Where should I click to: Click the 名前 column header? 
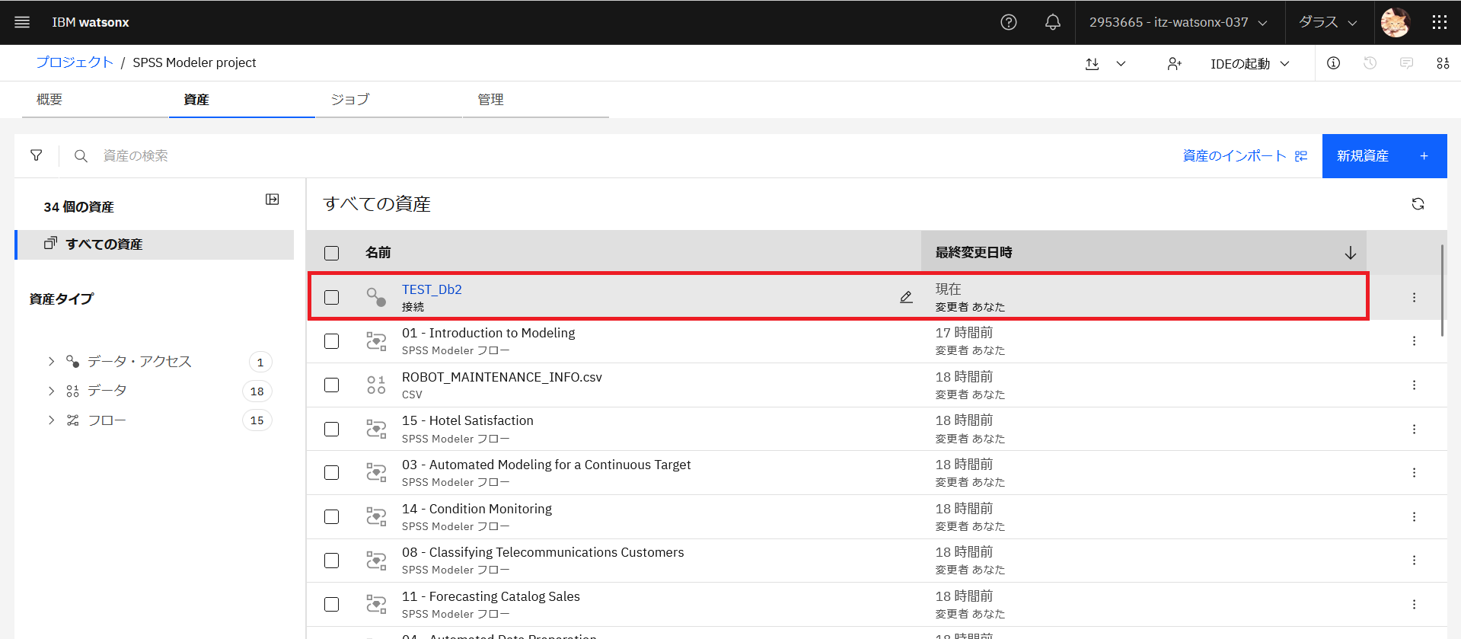(378, 253)
